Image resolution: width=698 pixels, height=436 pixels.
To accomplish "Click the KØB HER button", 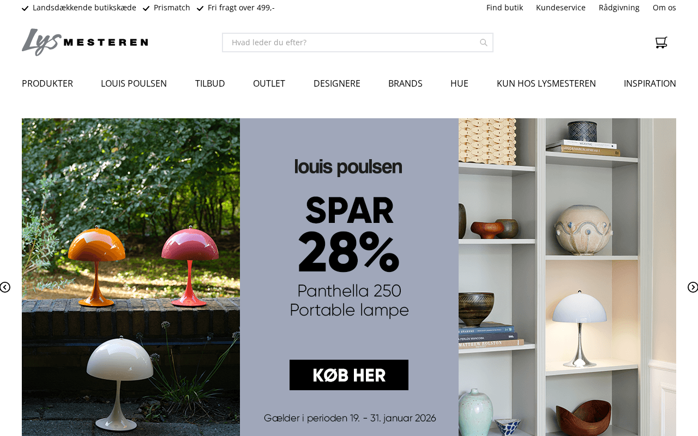I will point(349,375).
